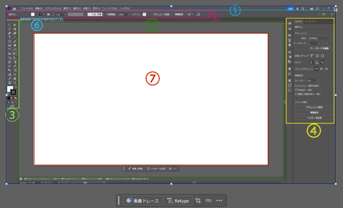Screen dimensions: 343x208
Task: Toggle the lock guides button in ガイド row
Action: coord(317,63)
